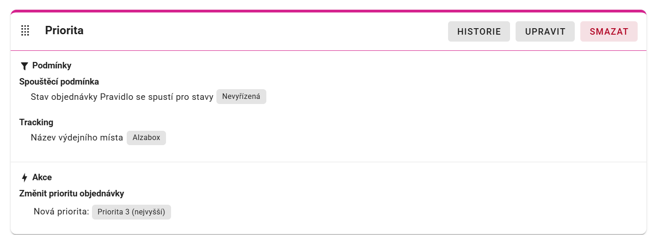The width and height of the screenshot is (658, 244).
Task: Click the lightning bolt icon beside Akce
Action: click(25, 178)
